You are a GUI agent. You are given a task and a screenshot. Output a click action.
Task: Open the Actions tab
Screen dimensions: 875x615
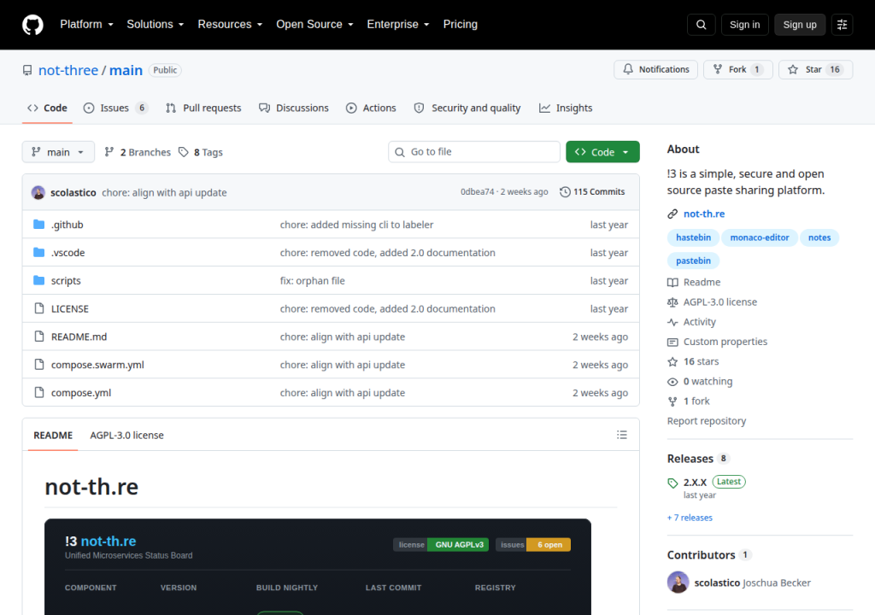pos(371,108)
